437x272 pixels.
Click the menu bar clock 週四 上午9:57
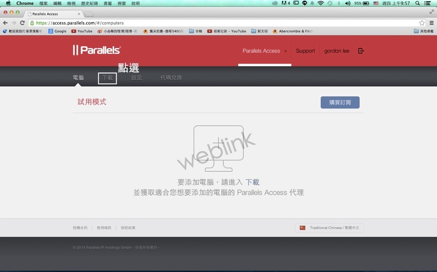pyautogui.click(x=396, y=3)
